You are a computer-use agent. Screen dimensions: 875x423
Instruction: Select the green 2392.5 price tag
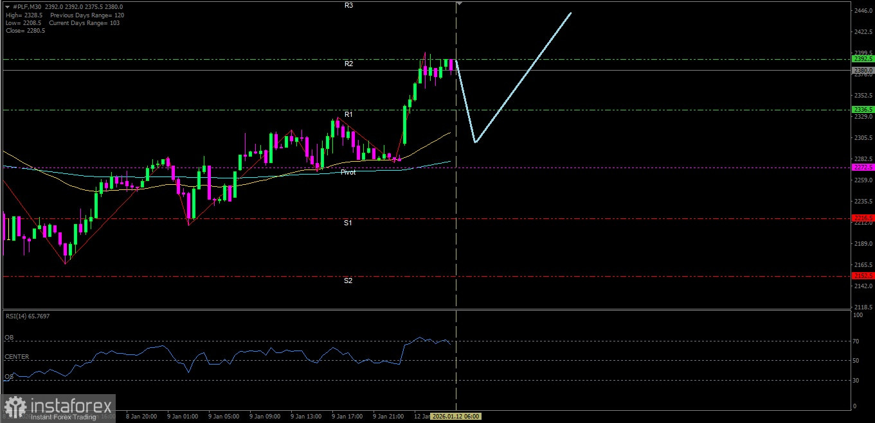tap(862, 58)
